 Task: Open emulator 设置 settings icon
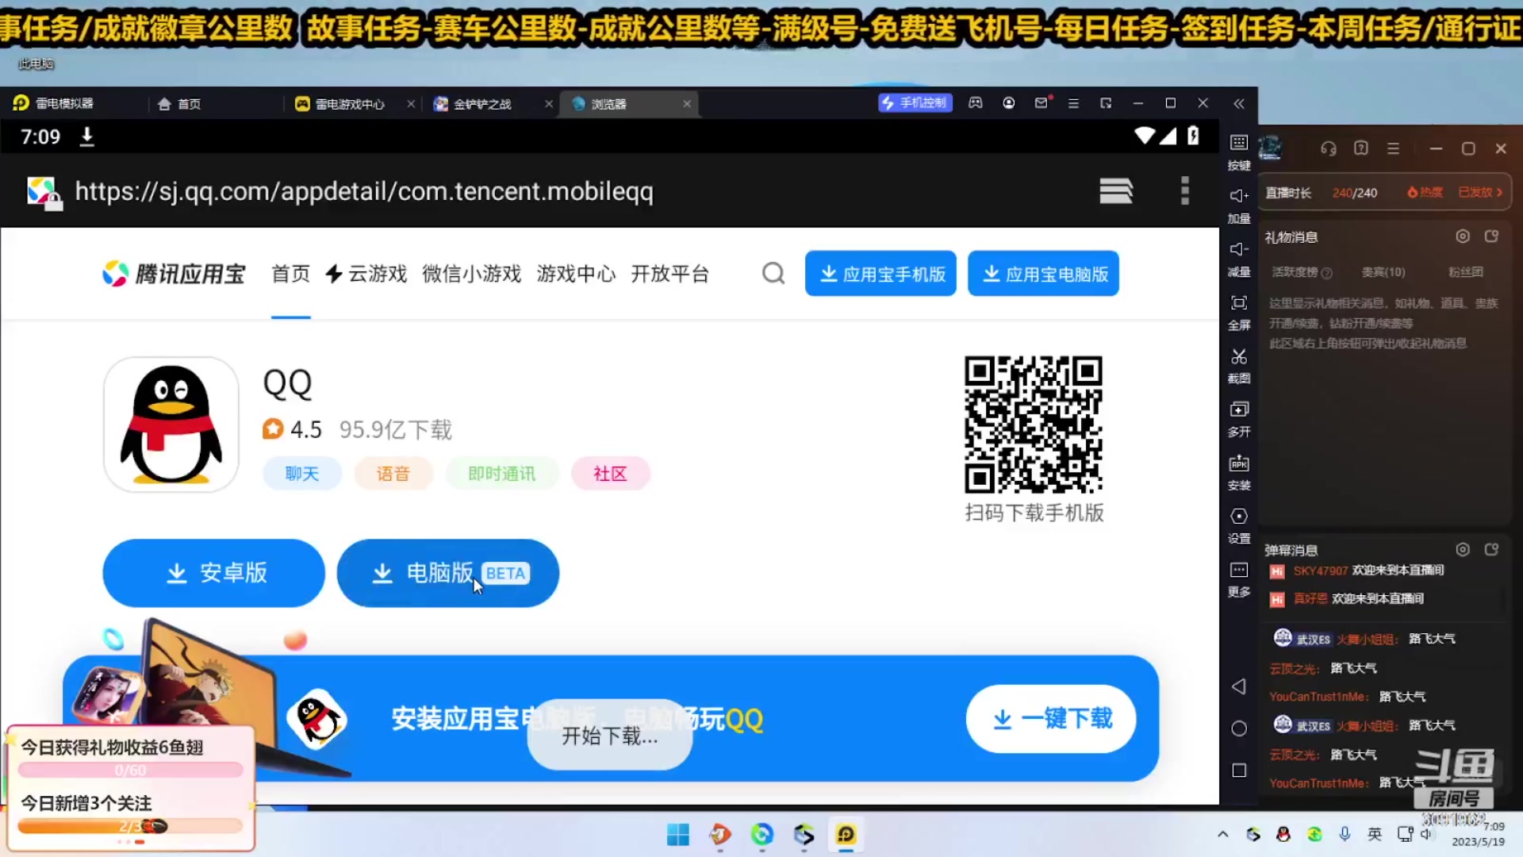(1239, 517)
